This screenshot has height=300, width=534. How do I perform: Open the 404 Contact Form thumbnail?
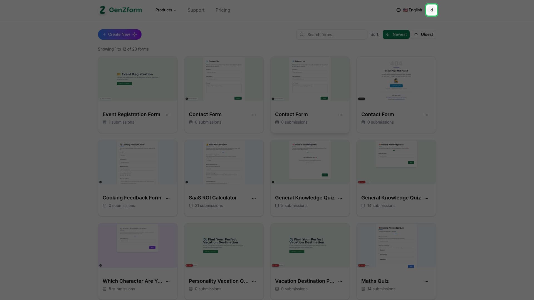(396, 79)
